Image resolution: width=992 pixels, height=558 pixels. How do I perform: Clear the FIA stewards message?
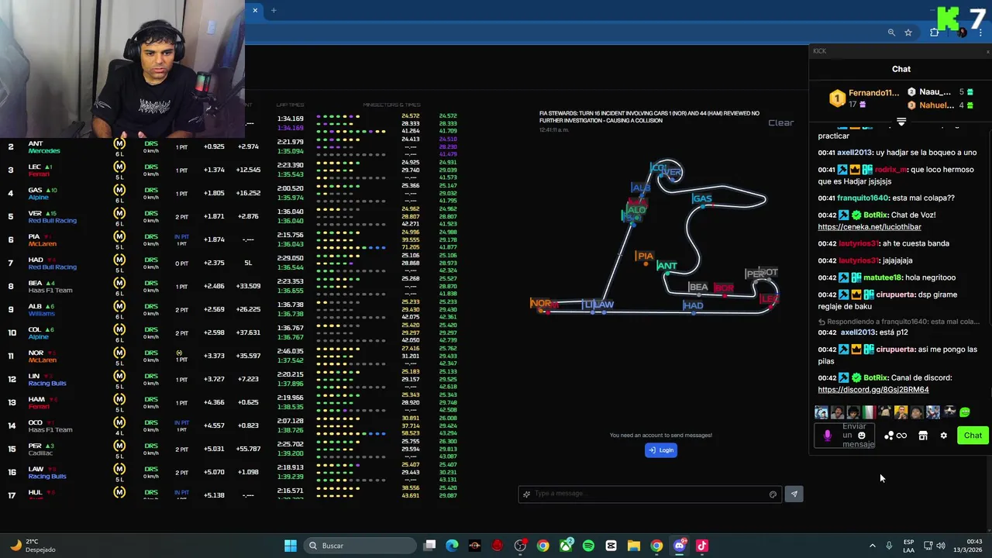[x=780, y=122]
